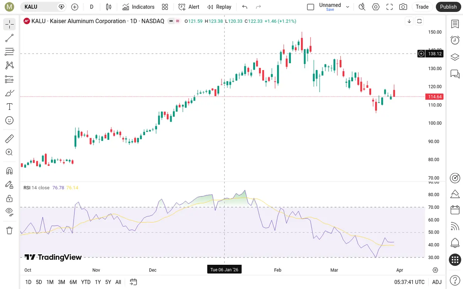Open the Indicators dialog

pos(139,7)
